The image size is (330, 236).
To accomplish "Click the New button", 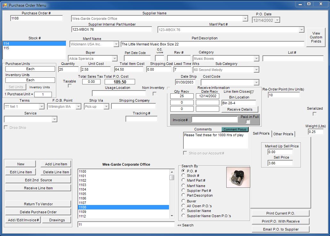I will coord(20,164).
